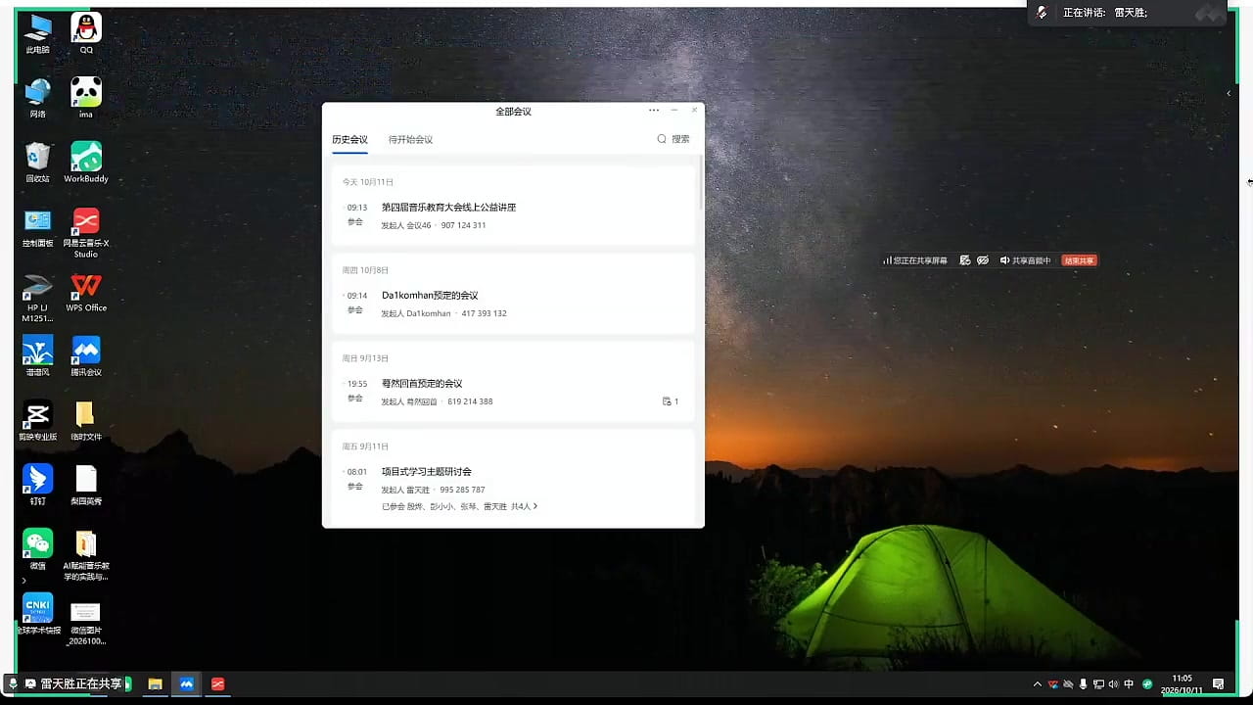Image resolution: width=1253 pixels, height=705 pixels.
Task: Select the 回收站 recycle bin icon
Action: (x=37, y=163)
